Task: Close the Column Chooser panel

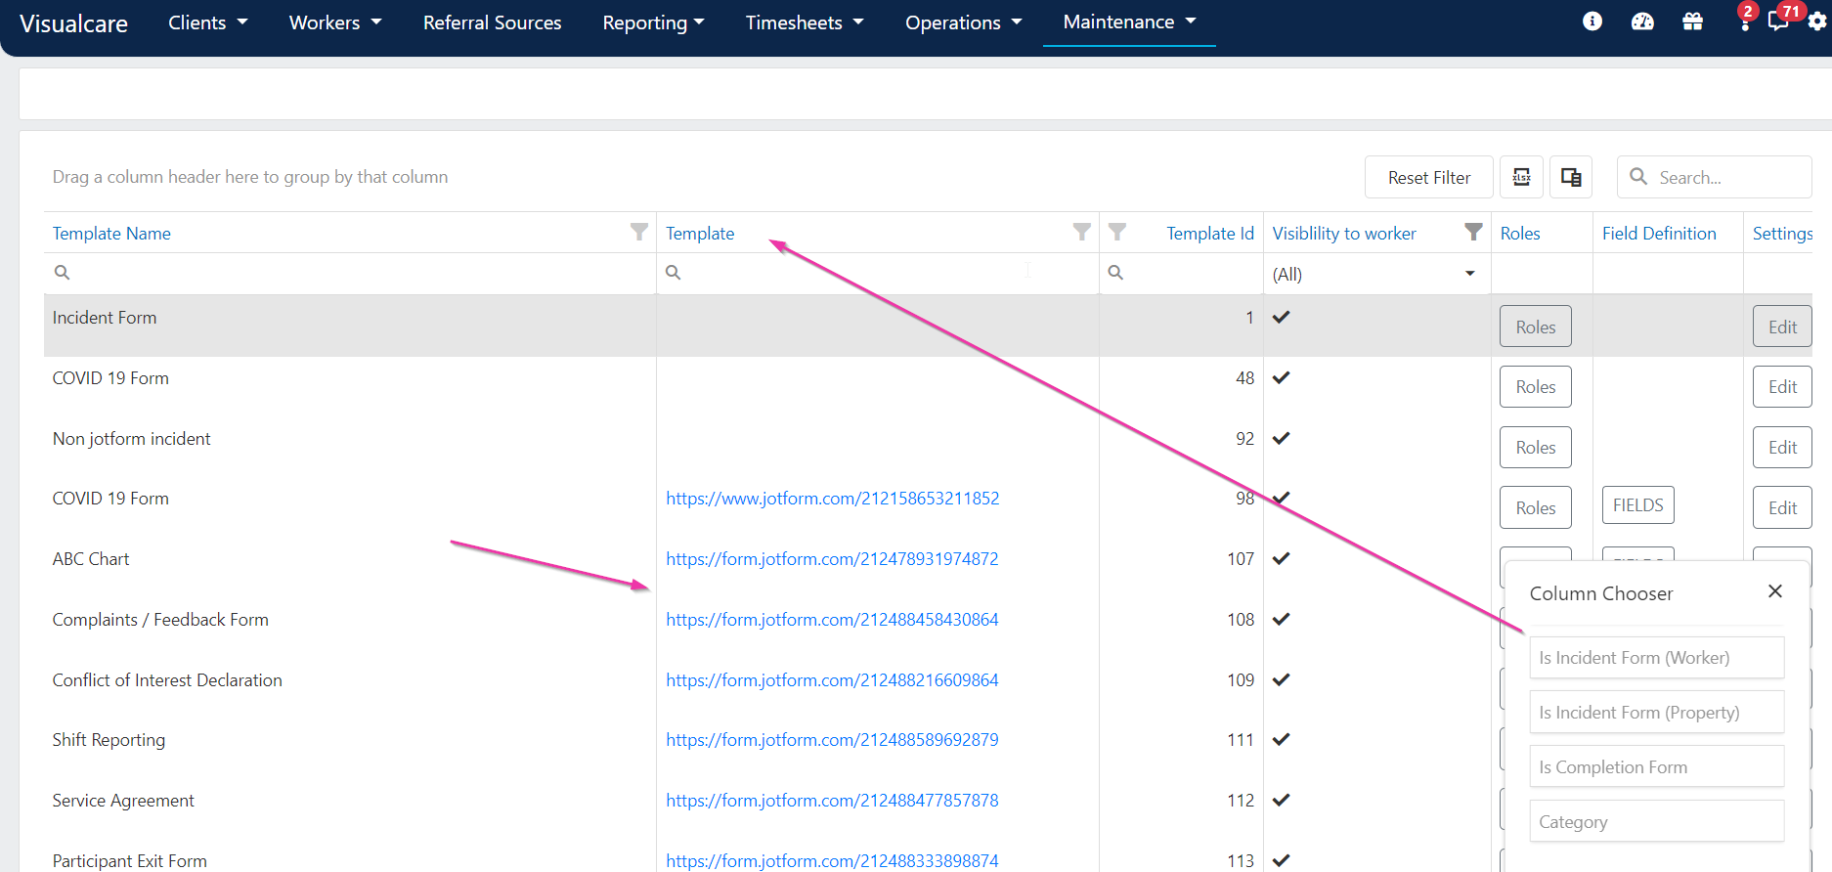Action: tap(1775, 591)
